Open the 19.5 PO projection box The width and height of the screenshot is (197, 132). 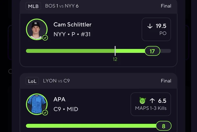coord(156,30)
